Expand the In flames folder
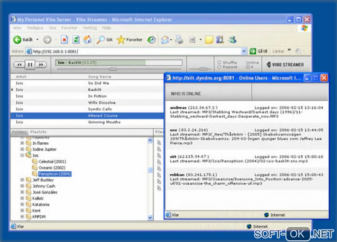This screenshot has width=337, height=242. (x=22, y=143)
